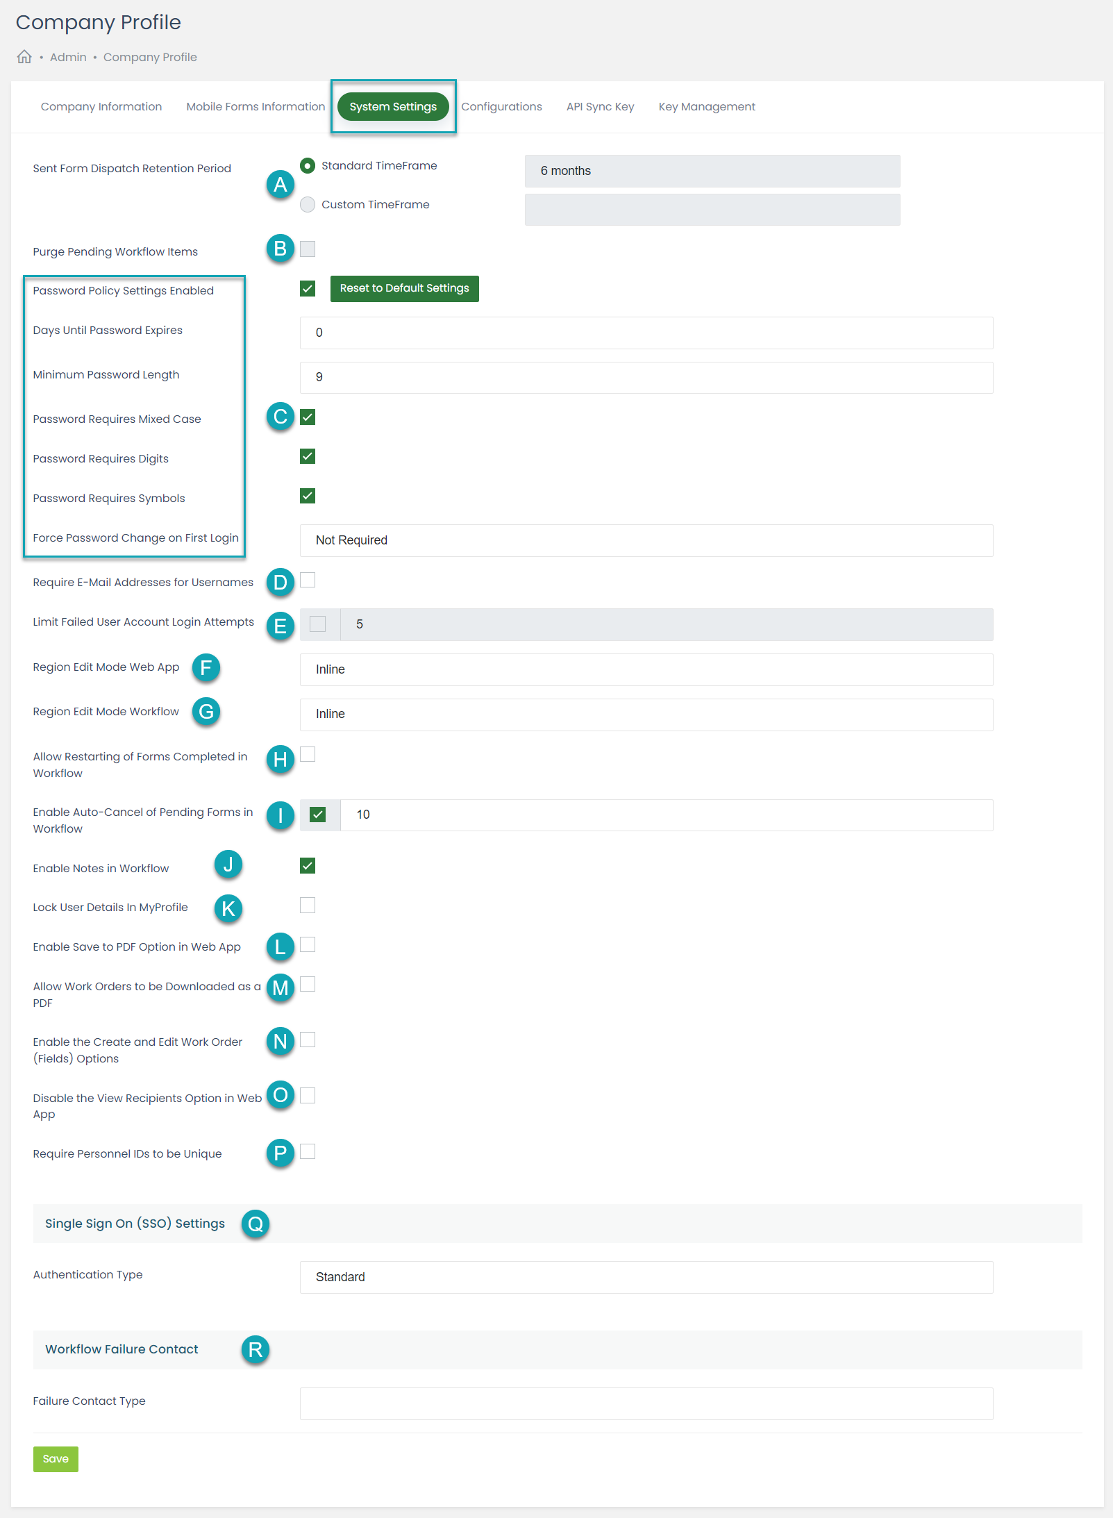Open the Authentication Type dropdown
The height and width of the screenshot is (1518, 1113).
(x=646, y=1277)
